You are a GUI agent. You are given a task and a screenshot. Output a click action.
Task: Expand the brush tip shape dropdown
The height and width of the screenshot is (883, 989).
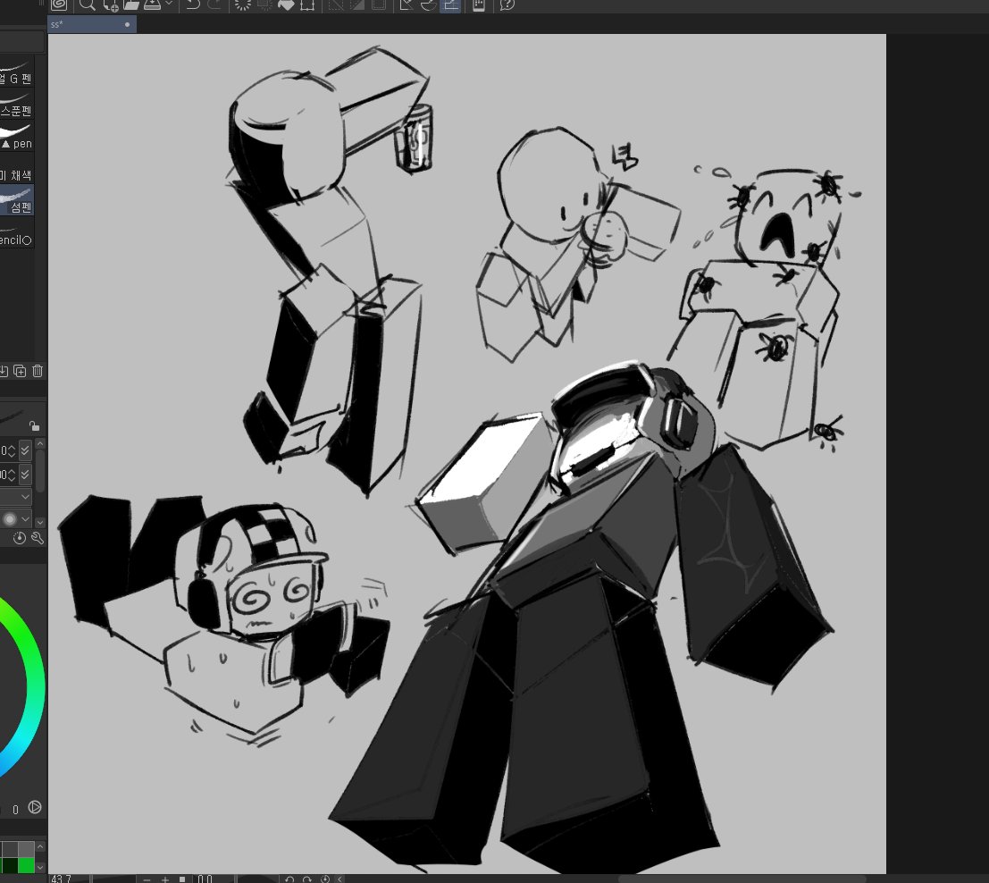coord(25,519)
